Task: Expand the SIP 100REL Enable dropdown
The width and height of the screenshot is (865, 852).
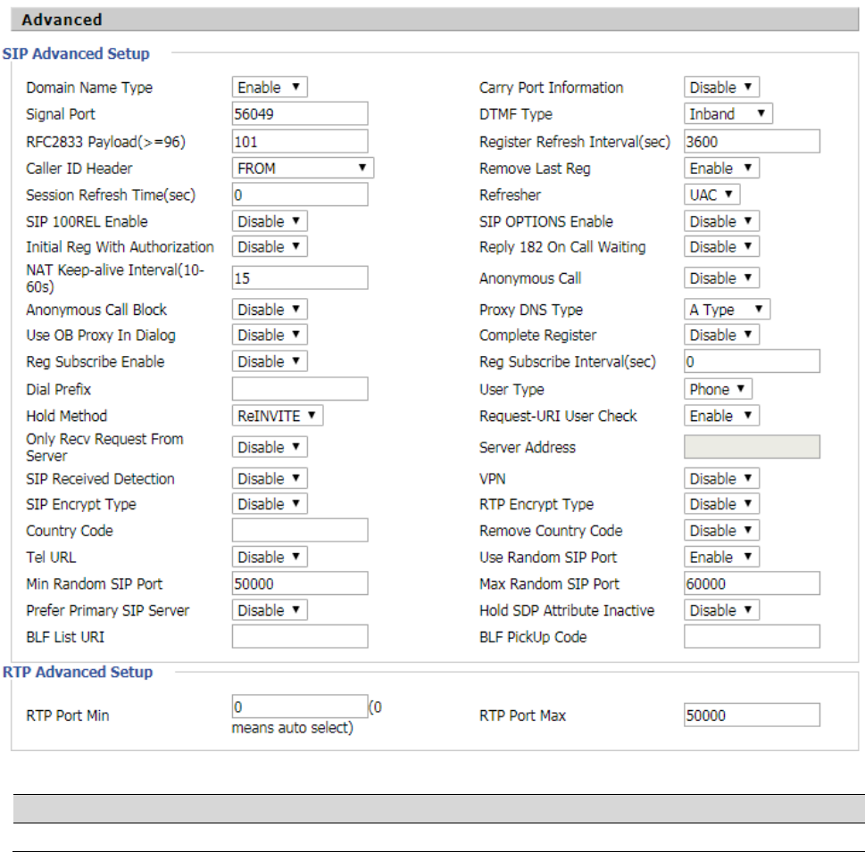Action: coord(270,221)
